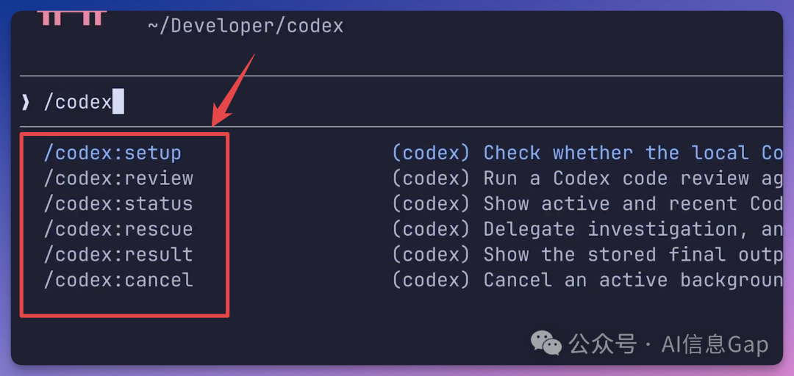
Task: Click the typed /codex input text
Action: 77,102
